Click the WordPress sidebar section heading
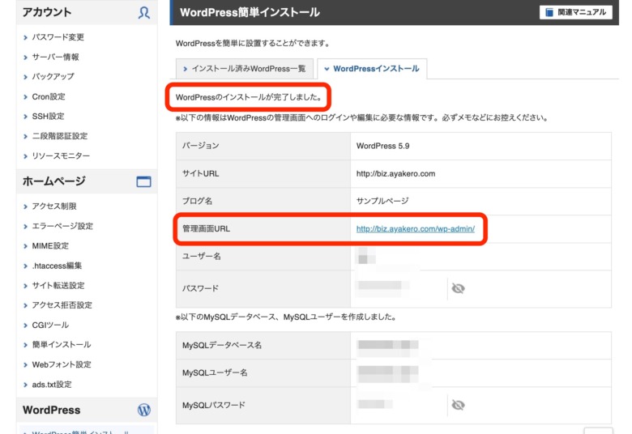This screenshot has height=434, width=632. coord(52,410)
